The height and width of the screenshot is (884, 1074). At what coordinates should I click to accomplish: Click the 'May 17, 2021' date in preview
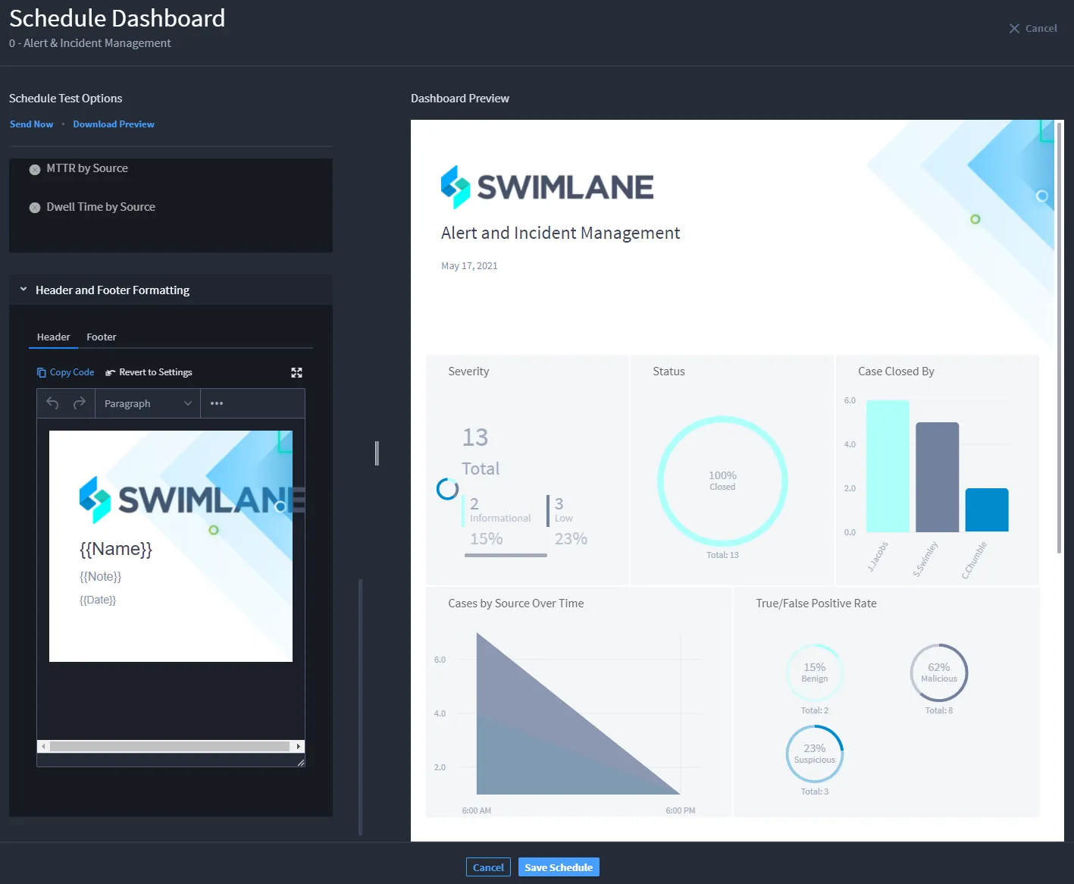pos(469,266)
